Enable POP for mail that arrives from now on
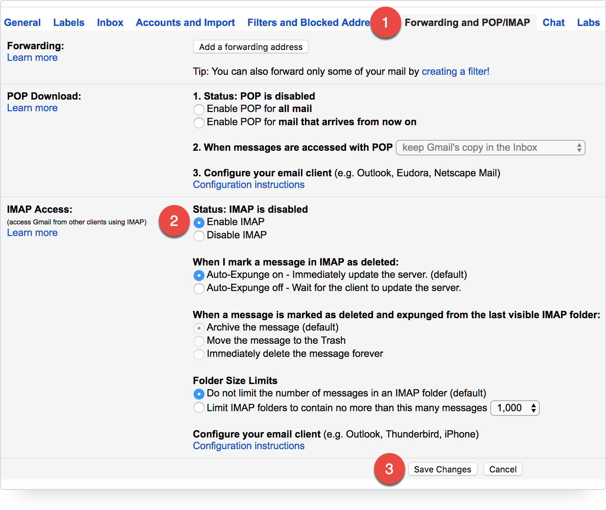Screen dimensions: 606x510 click(x=199, y=122)
